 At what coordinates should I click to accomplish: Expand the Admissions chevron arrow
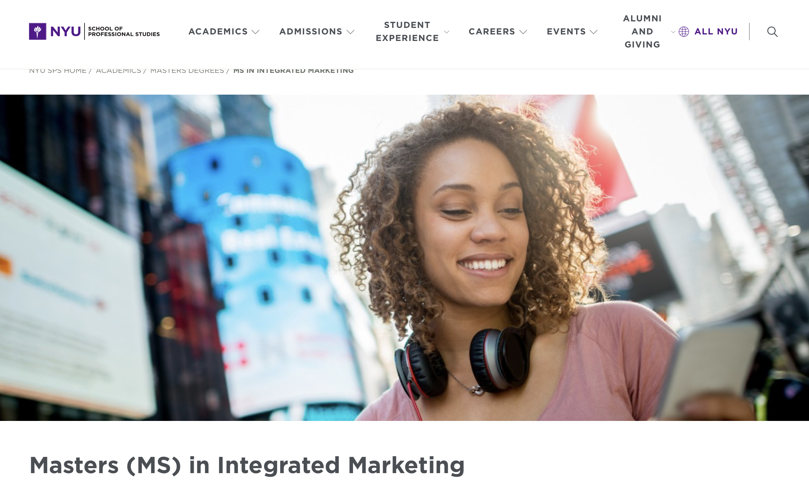tap(350, 32)
